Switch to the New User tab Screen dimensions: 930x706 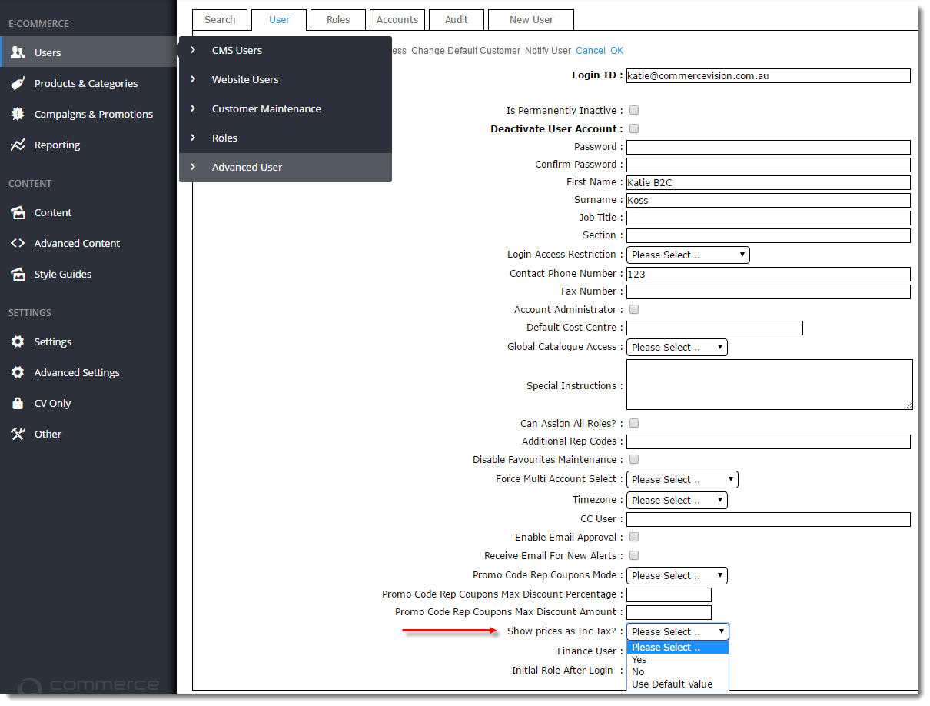click(x=531, y=20)
